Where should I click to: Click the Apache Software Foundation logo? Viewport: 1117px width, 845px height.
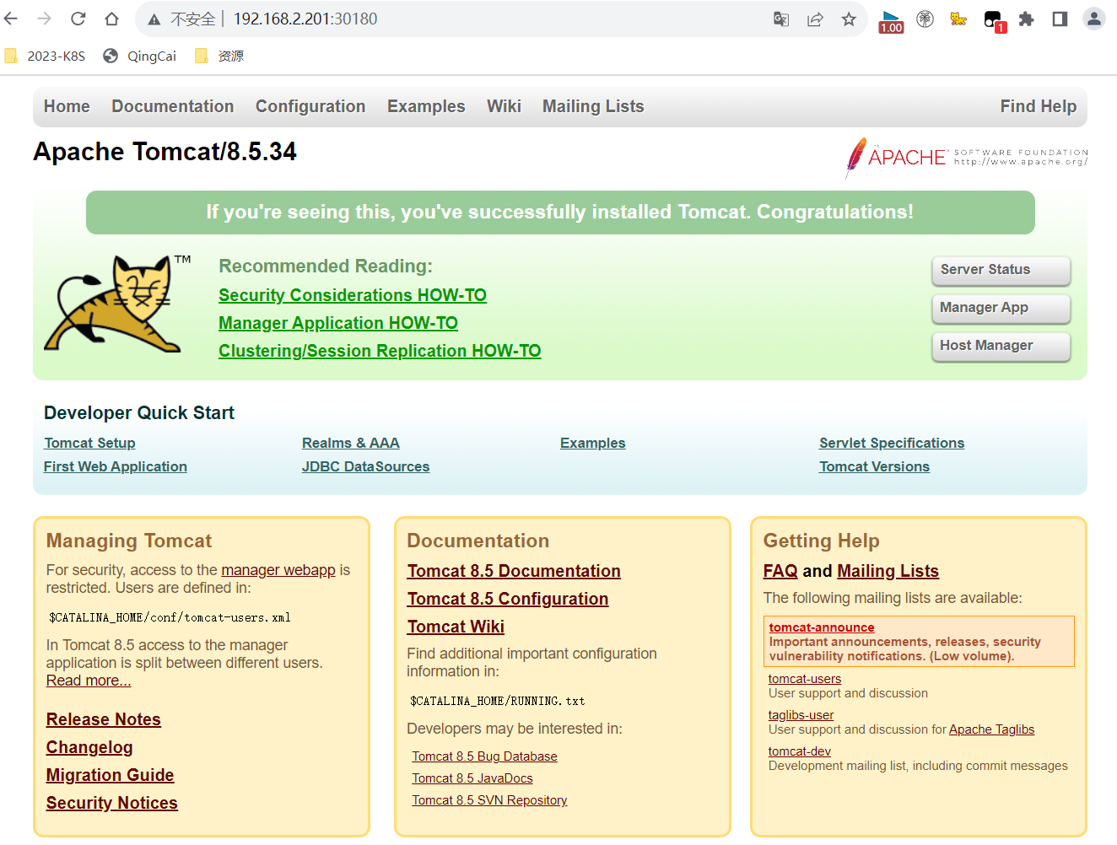point(966,157)
